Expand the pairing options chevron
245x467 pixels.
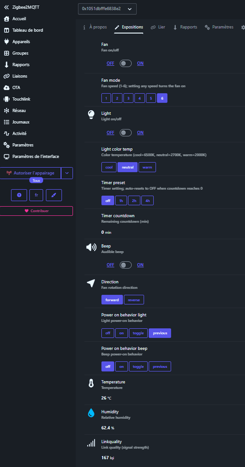[x=67, y=173]
